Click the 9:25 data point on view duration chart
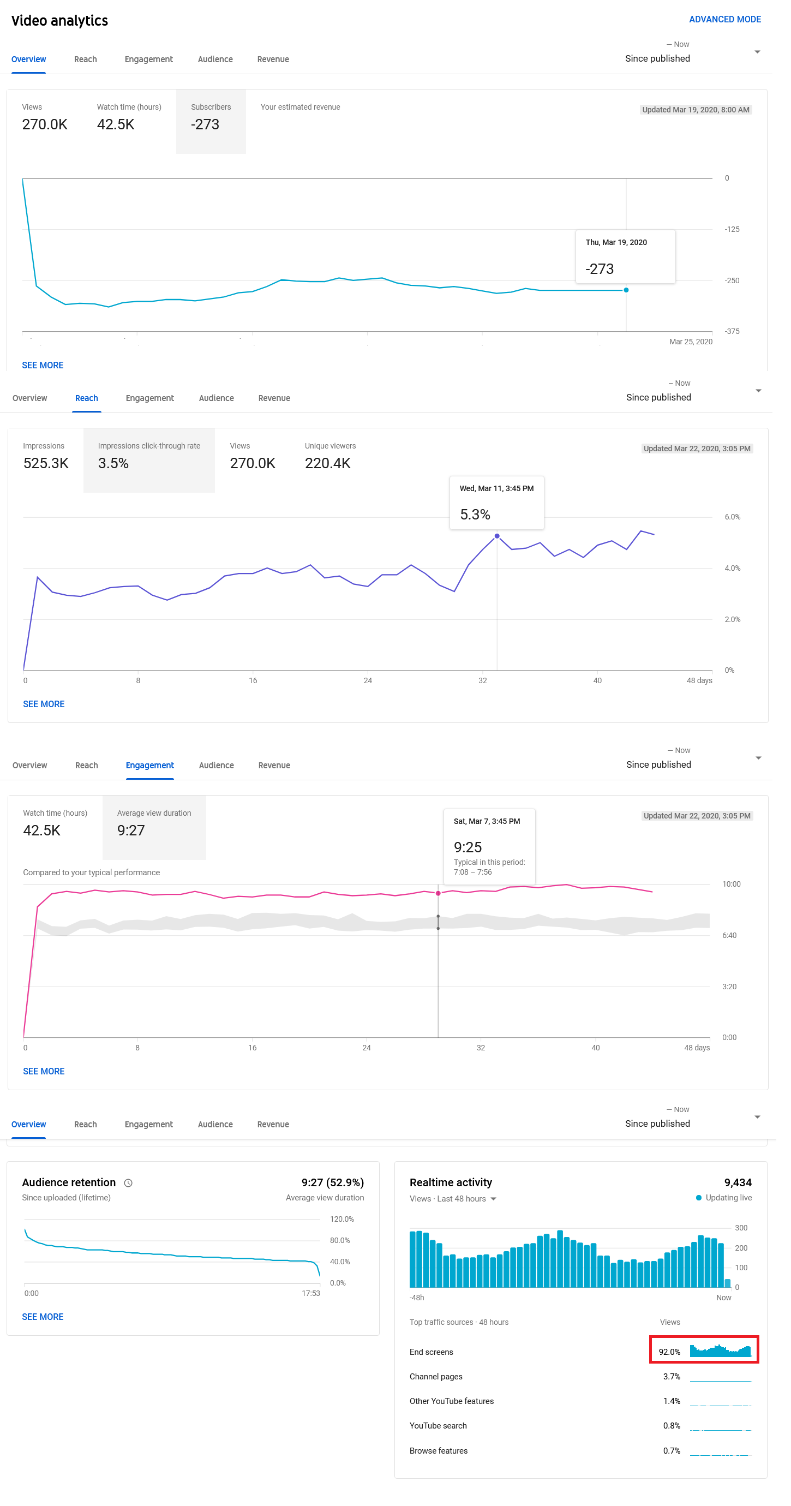791x1506 pixels. [x=438, y=893]
